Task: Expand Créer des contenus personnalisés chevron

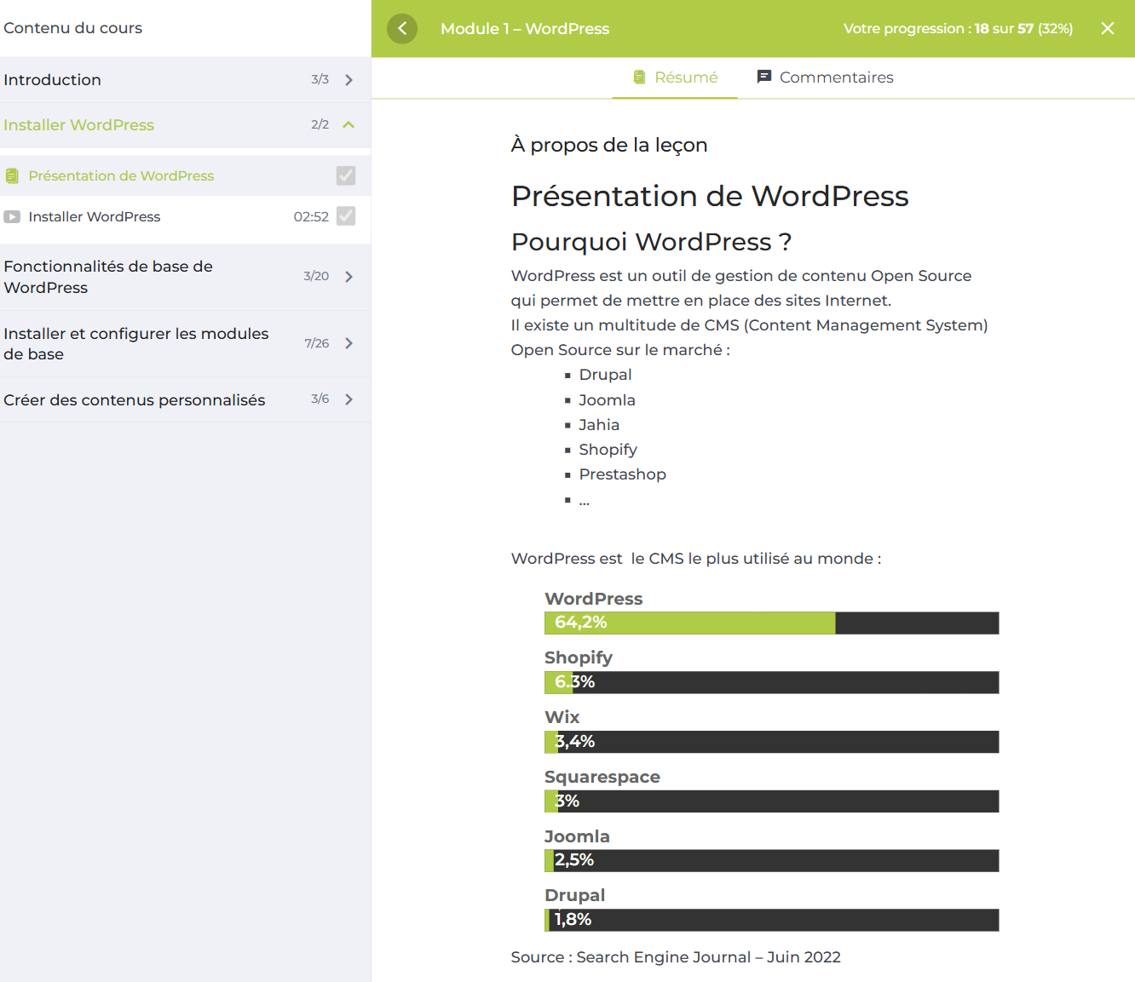Action: click(x=349, y=399)
